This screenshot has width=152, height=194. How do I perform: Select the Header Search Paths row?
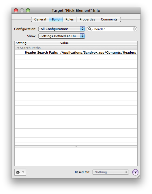click(x=76, y=52)
